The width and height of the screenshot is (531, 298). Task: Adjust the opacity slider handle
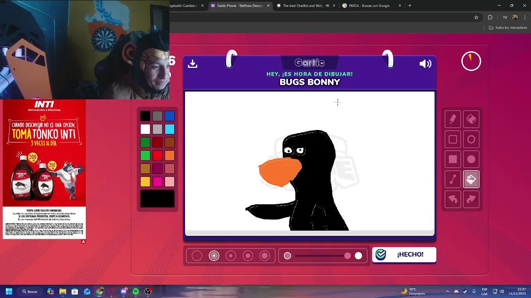pos(348,256)
